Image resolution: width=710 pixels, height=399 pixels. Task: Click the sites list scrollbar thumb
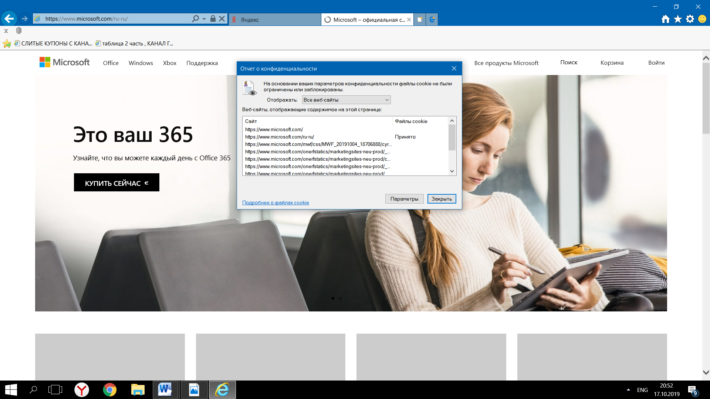[x=452, y=137]
